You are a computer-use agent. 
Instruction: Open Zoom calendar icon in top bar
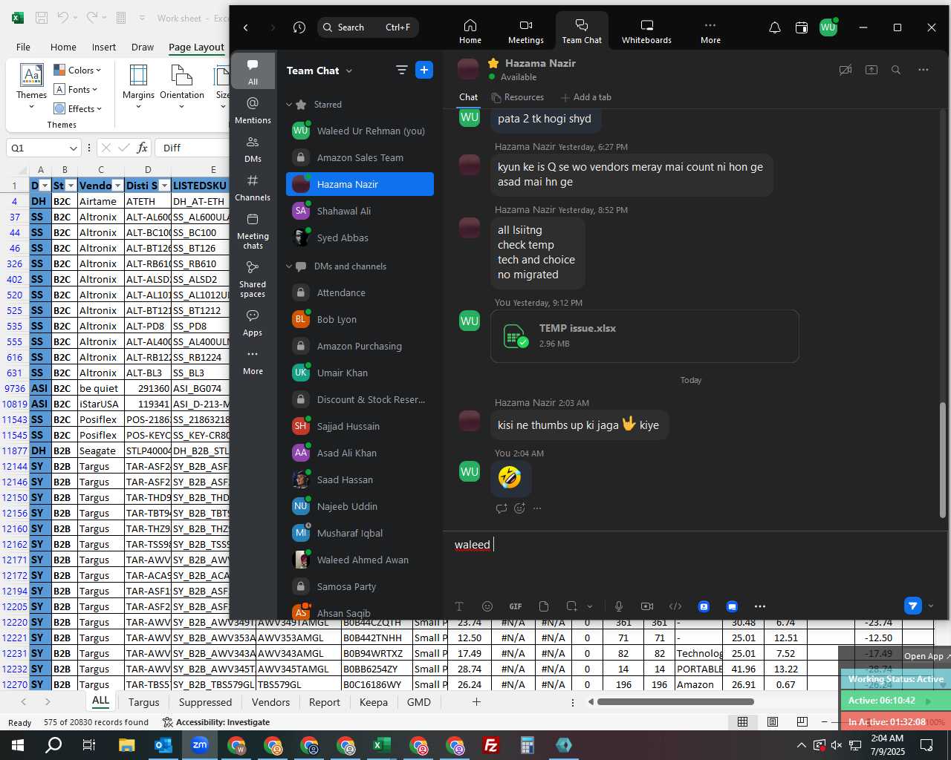pos(801,27)
